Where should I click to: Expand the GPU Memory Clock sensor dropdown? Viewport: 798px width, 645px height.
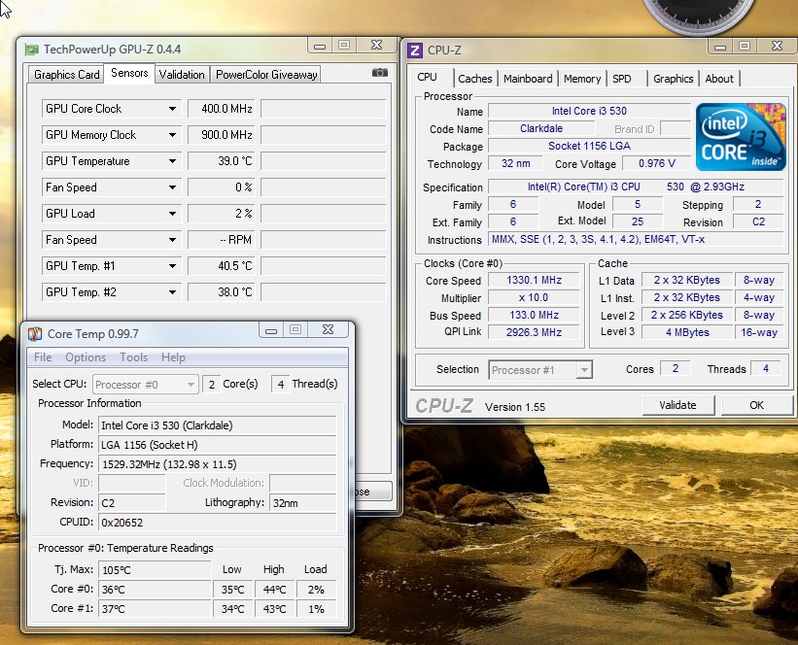(172, 135)
